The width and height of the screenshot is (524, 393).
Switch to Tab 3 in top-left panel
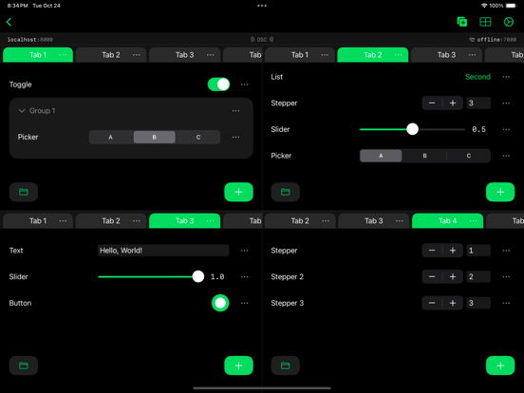point(184,55)
